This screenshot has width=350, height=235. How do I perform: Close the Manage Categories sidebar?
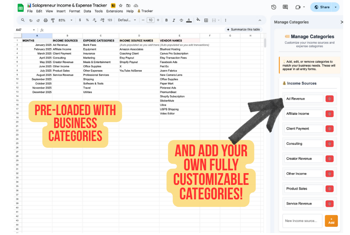[x=342, y=22]
